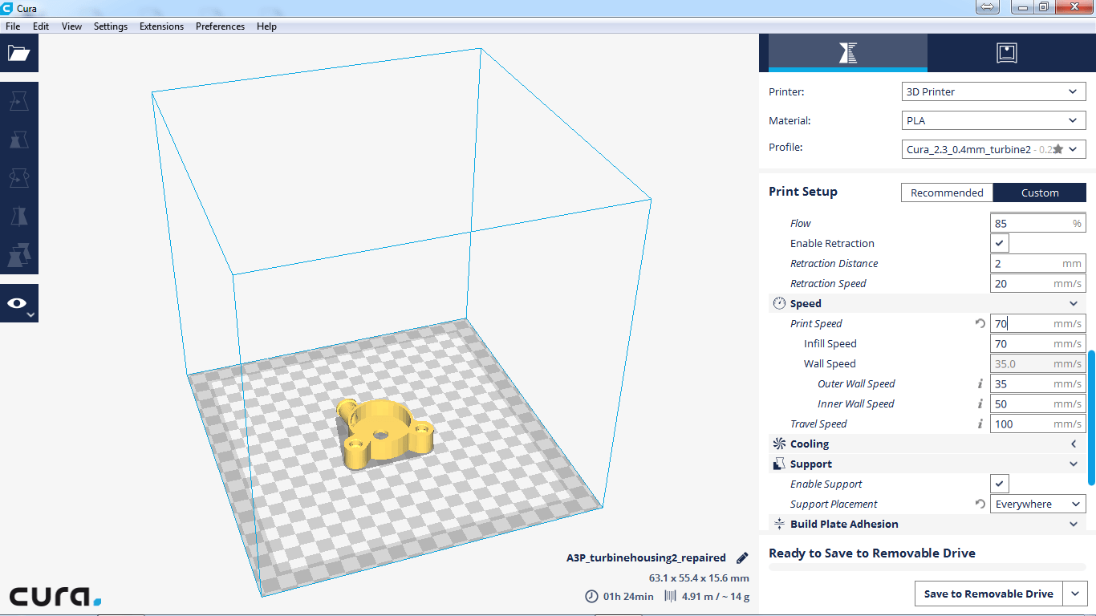The image size is (1096, 616).
Task: Select the Mirror tool in left toolbar
Action: pyautogui.click(x=18, y=217)
